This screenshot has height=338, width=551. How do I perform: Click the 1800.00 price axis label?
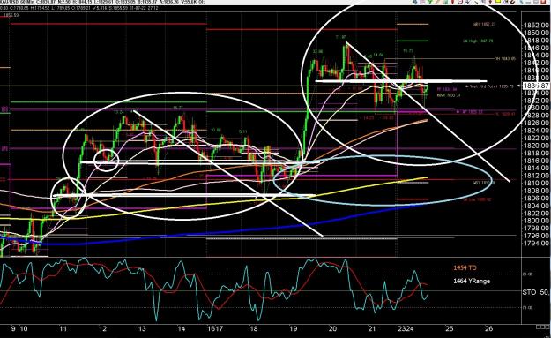coord(536,221)
